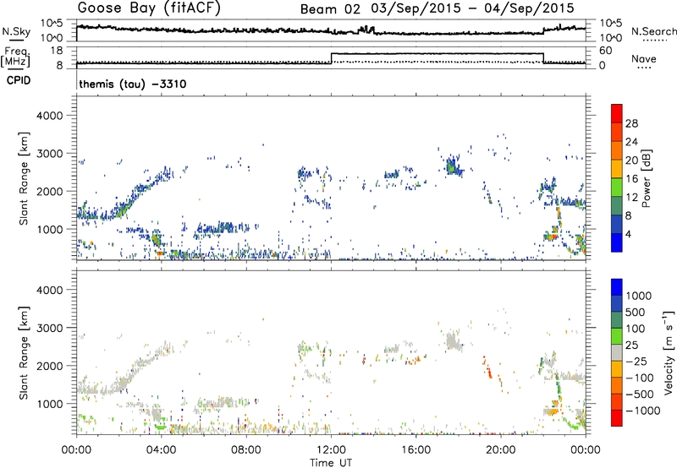Select the red bottom Velocity colorbar segment

[x=617, y=418]
